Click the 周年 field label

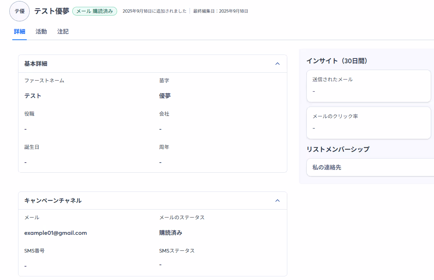tap(164, 147)
